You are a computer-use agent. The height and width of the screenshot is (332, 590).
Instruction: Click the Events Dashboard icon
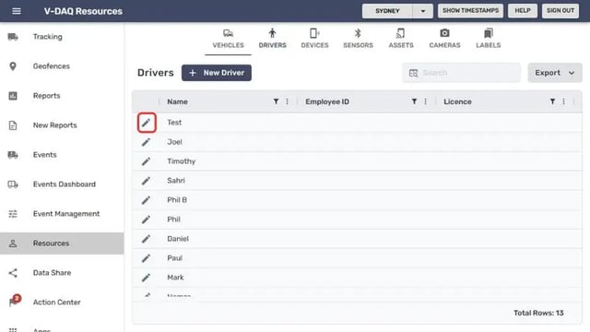[13, 184]
